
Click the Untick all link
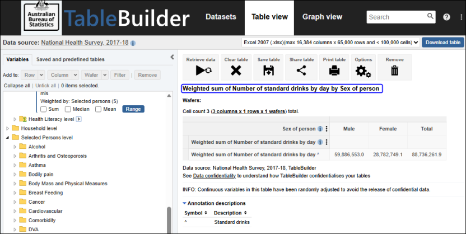pyautogui.click(x=45, y=86)
